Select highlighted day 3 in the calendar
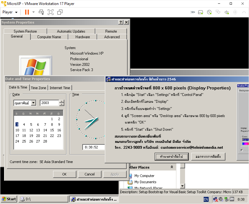Viewport: 249px width, 204px height. [x=17, y=125]
